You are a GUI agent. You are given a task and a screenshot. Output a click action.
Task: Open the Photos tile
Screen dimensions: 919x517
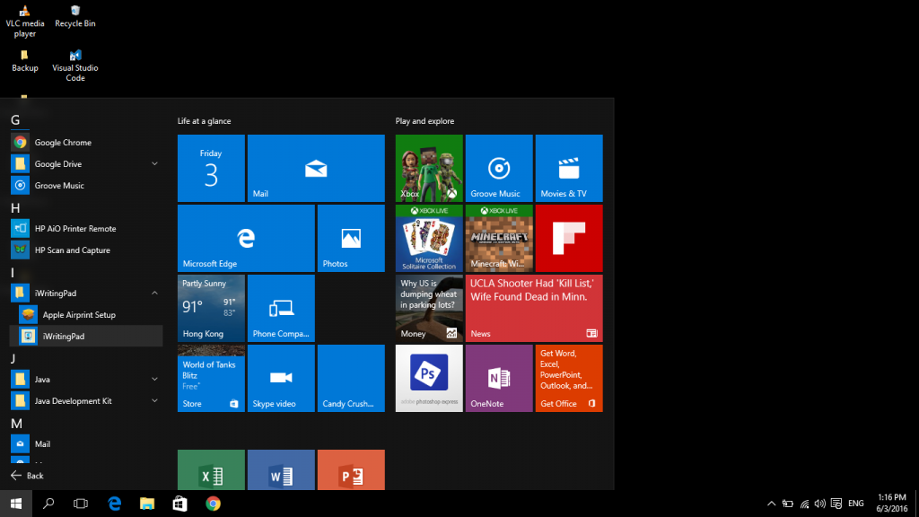tap(350, 238)
